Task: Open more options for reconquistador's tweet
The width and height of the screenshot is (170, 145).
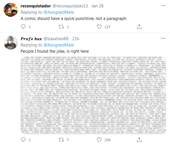Action: coord(163,6)
